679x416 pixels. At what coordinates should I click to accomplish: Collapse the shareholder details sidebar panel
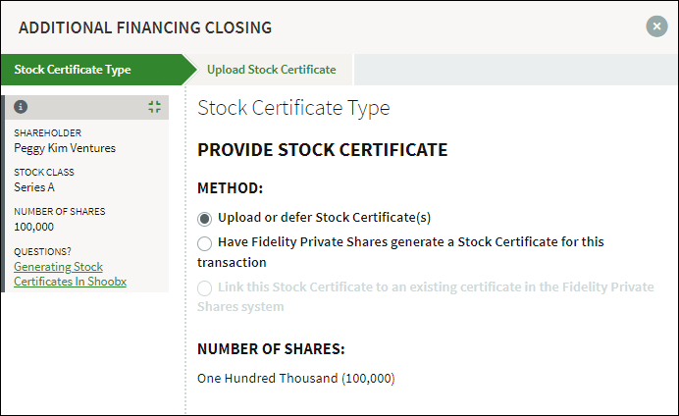click(x=155, y=107)
